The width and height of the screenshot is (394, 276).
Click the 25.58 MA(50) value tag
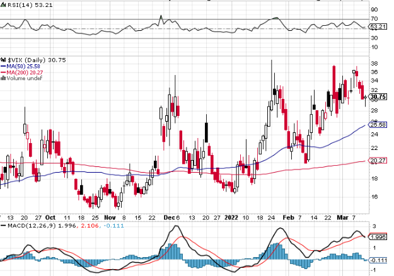[x=378, y=125]
